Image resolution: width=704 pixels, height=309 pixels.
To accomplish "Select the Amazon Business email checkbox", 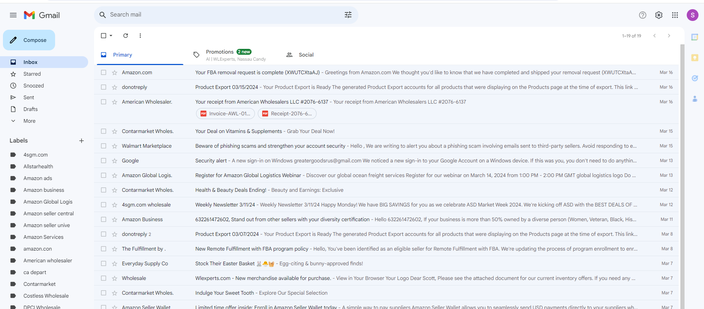I will (x=104, y=219).
